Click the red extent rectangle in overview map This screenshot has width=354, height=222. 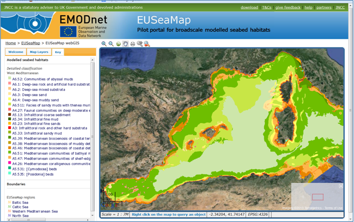pos(318,197)
